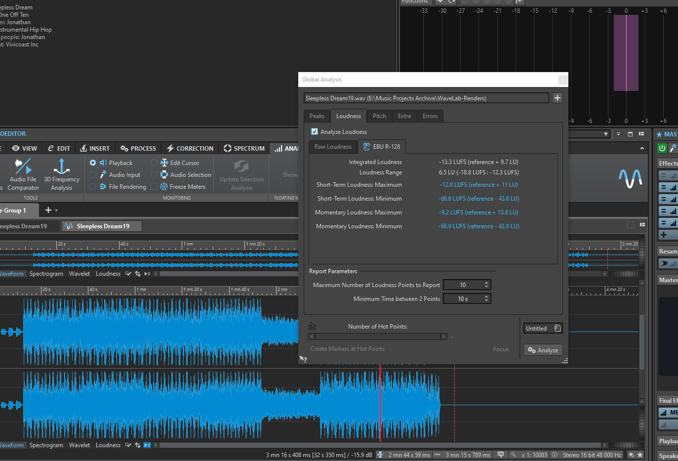Image resolution: width=678 pixels, height=461 pixels.
Task: Click the magnifier zoom icon in status bar
Action: pos(514,455)
